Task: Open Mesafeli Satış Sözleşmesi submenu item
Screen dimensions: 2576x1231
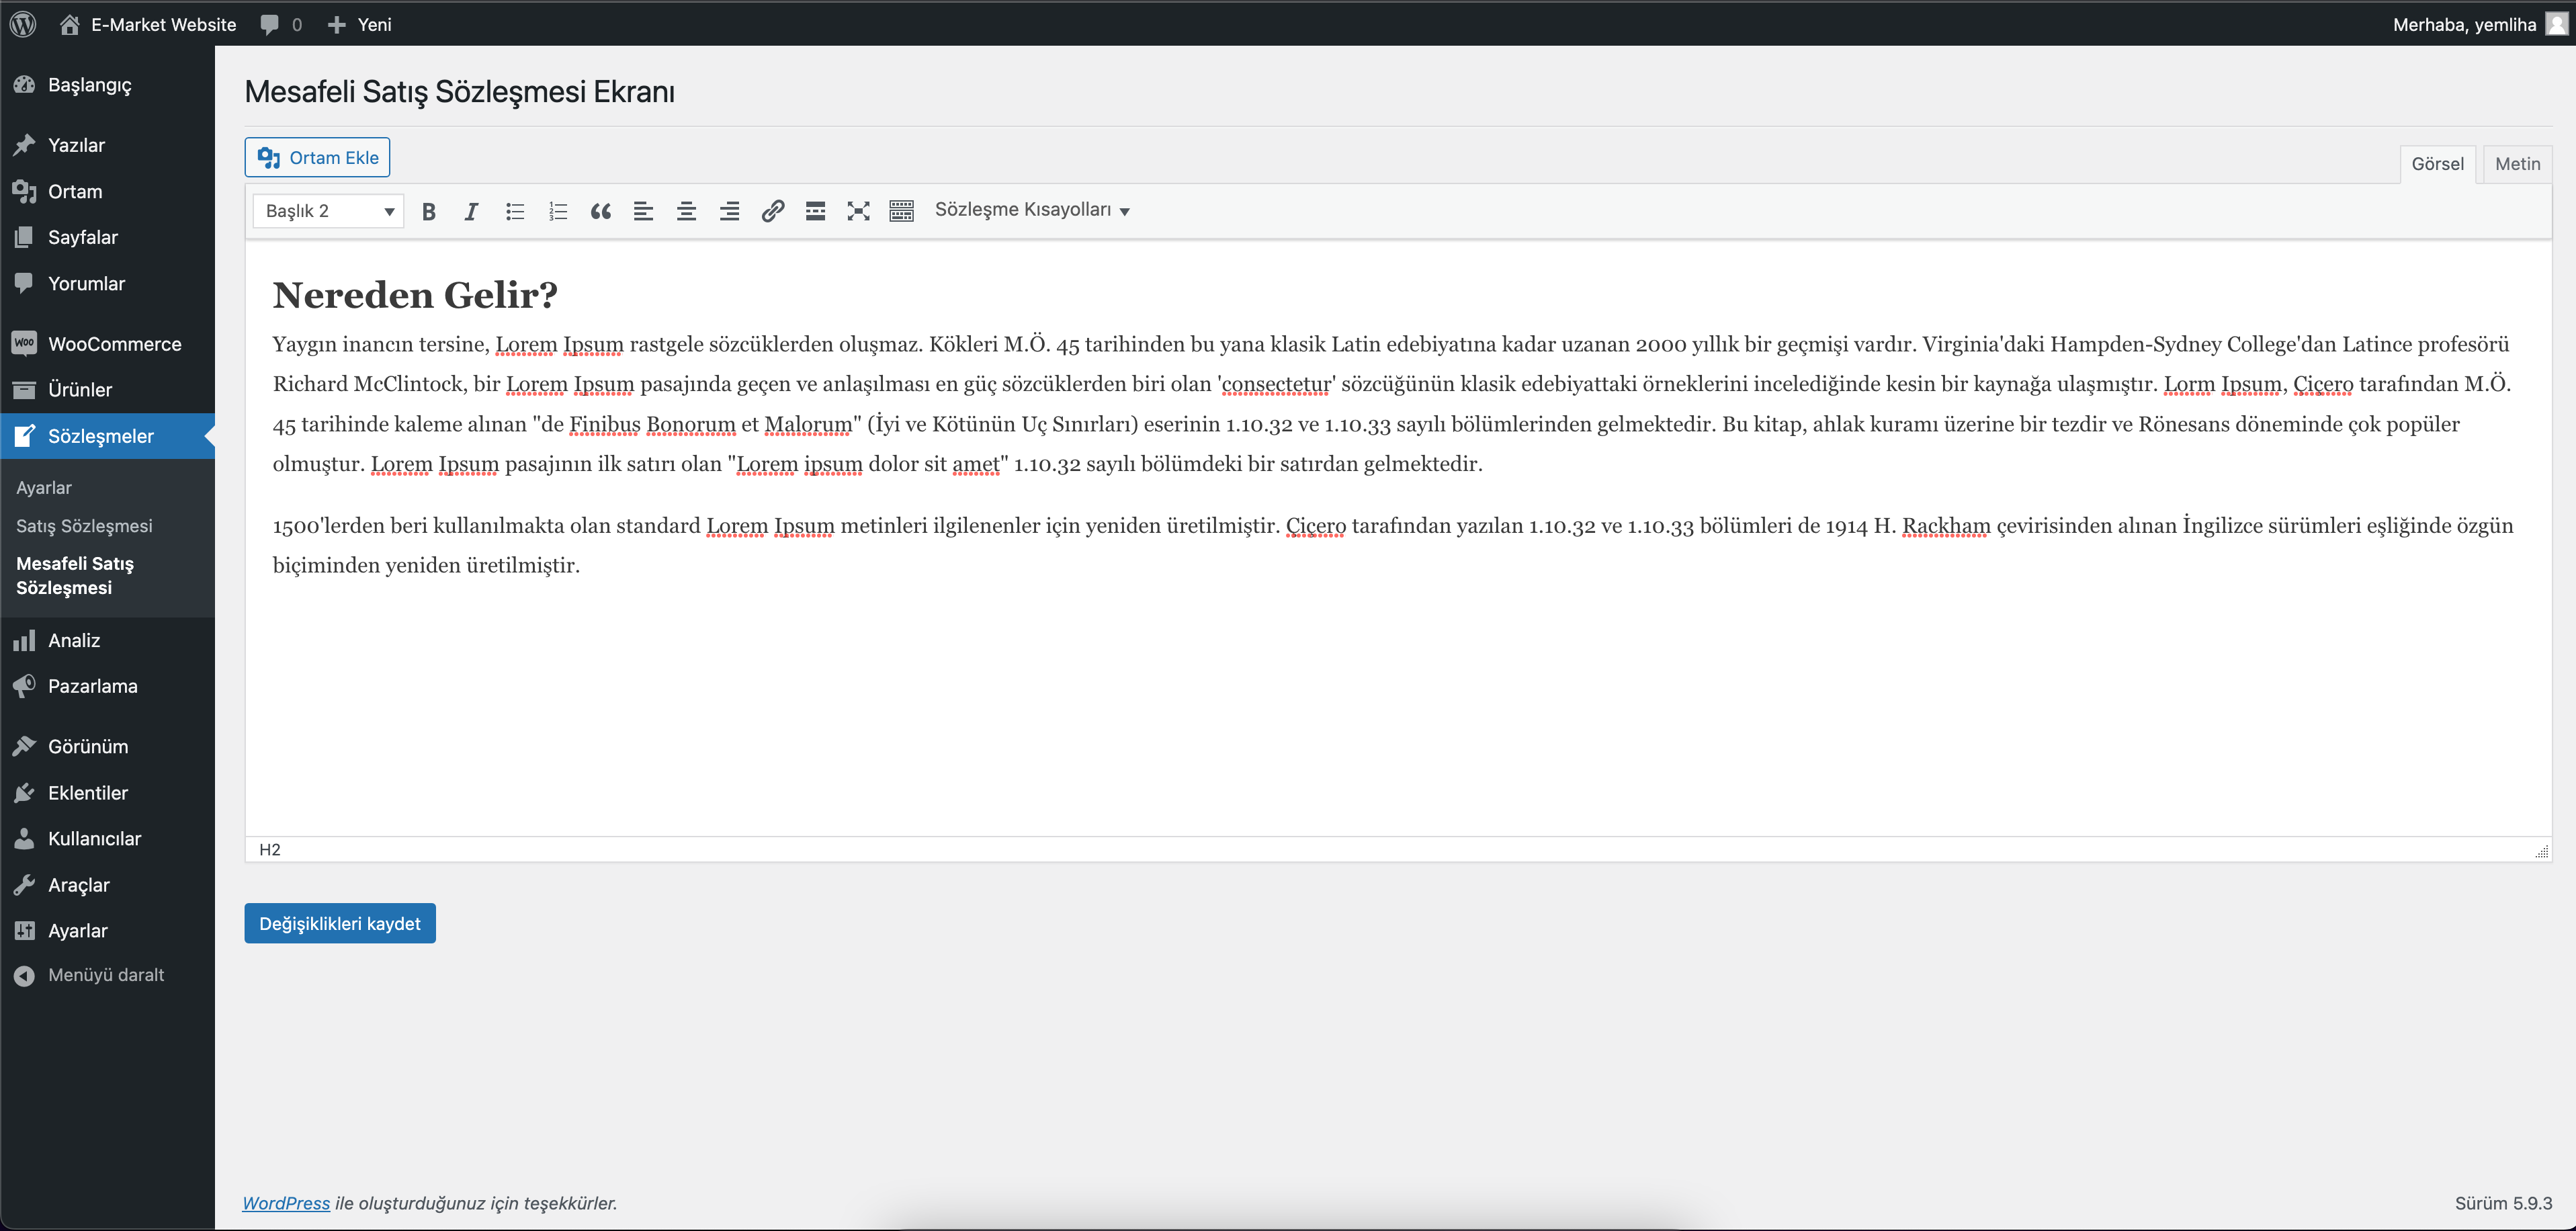Action: point(75,575)
